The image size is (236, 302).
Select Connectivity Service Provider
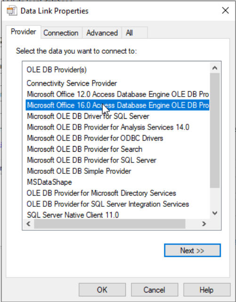click(72, 83)
